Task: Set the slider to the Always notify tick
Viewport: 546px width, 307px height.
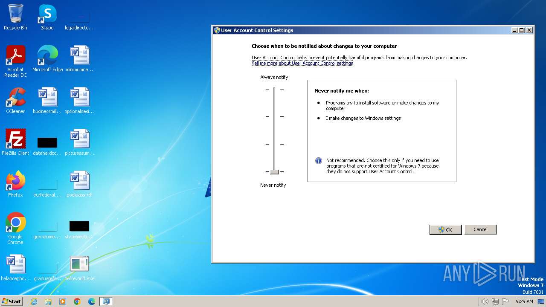Action: pyautogui.click(x=274, y=90)
